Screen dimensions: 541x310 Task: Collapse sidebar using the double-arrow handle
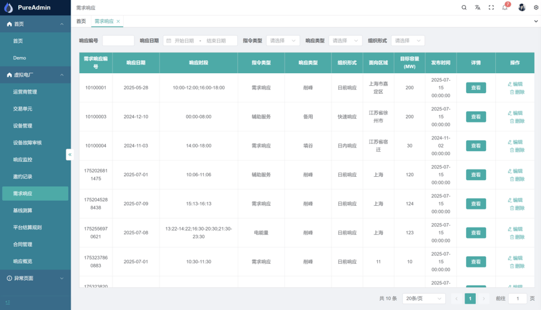[69, 154]
